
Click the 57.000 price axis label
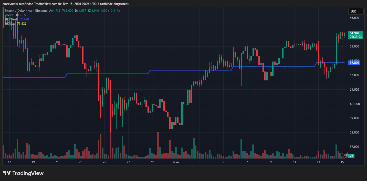point(354,147)
